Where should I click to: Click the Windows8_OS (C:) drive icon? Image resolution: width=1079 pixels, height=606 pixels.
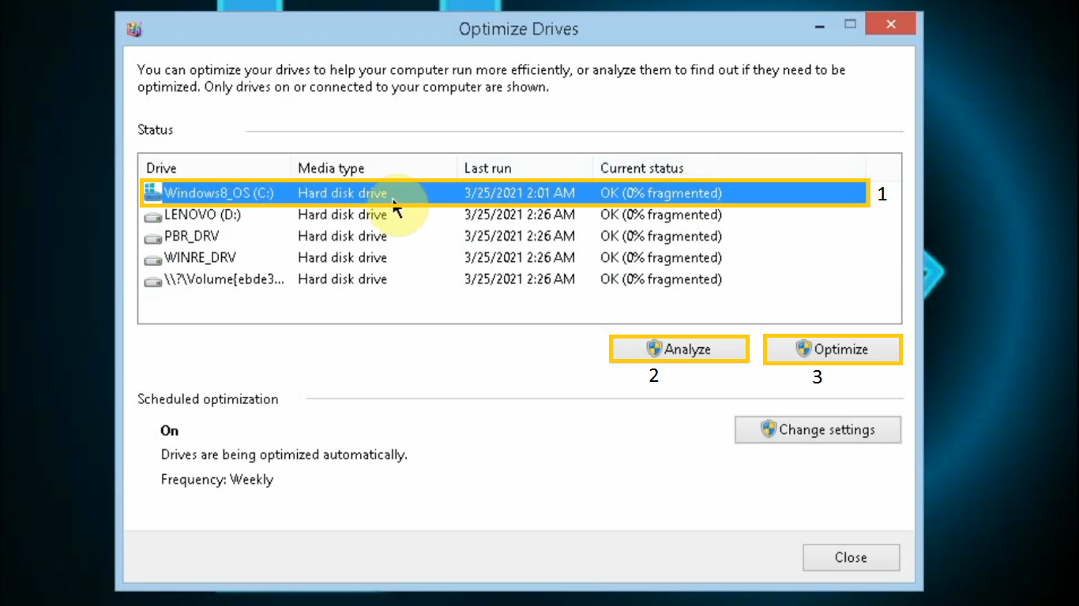pyautogui.click(x=152, y=192)
